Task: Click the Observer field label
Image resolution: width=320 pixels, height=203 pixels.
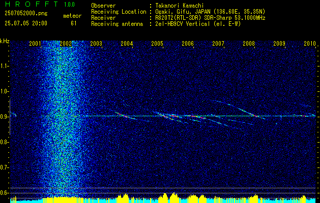Action: click(x=103, y=6)
